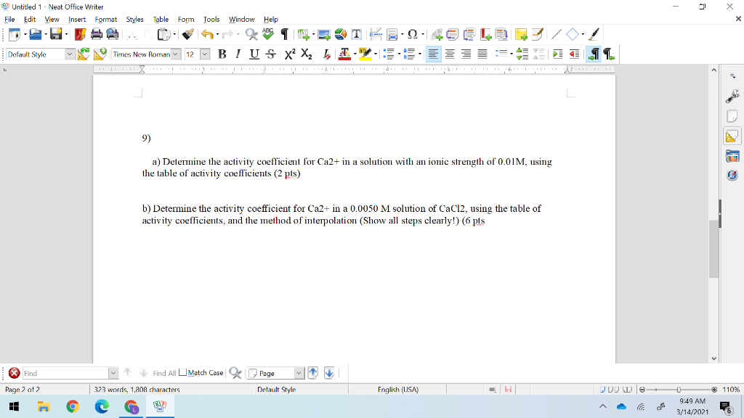The height and width of the screenshot is (418, 744).
Task: Expand the insert table dropdown arrow
Action: point(314,34)
